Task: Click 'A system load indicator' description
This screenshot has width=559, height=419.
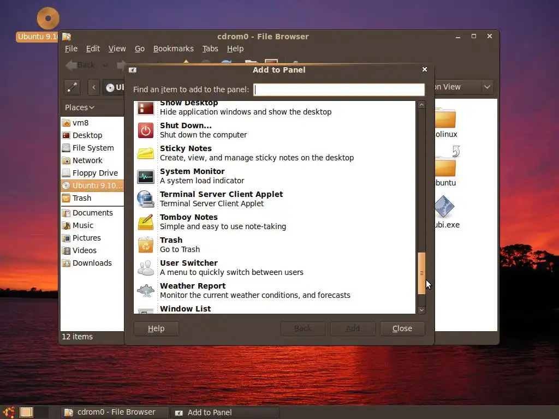Action: (x=202, y=181)
